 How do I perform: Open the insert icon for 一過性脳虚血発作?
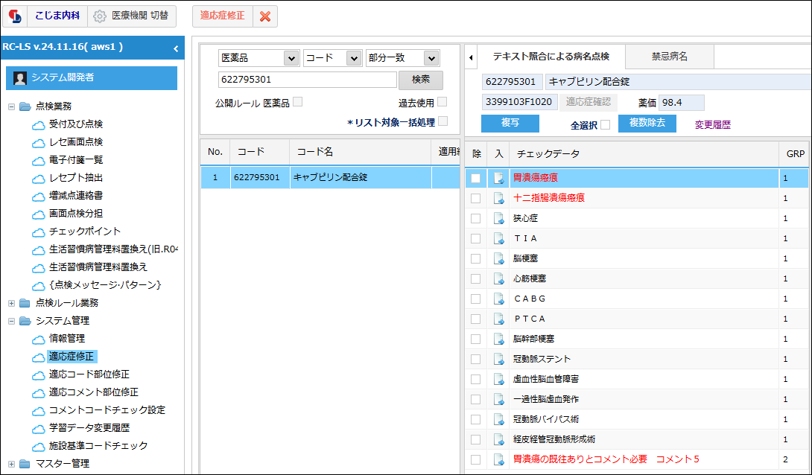coord(498,400)
